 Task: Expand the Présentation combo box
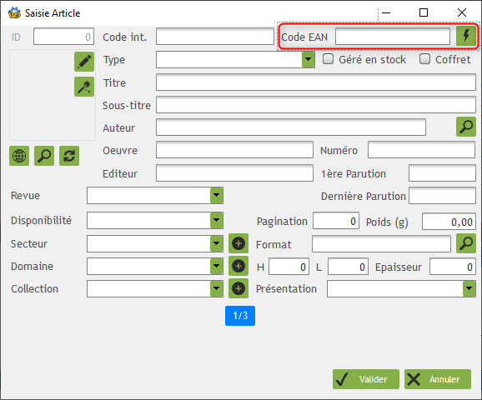click(469, 288)
